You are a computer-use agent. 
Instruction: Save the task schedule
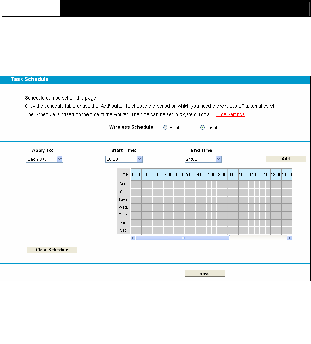(x=205, y=273)
